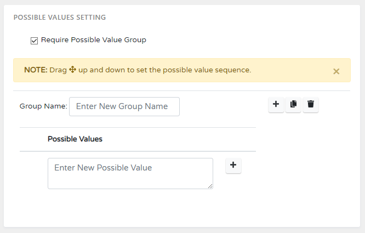
Task: Click the blank cell left of Possible Values header
Action: [x=33, y=139]
